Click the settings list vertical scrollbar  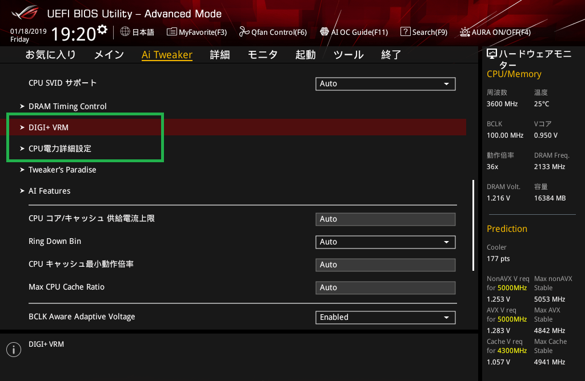coord(473,226)
